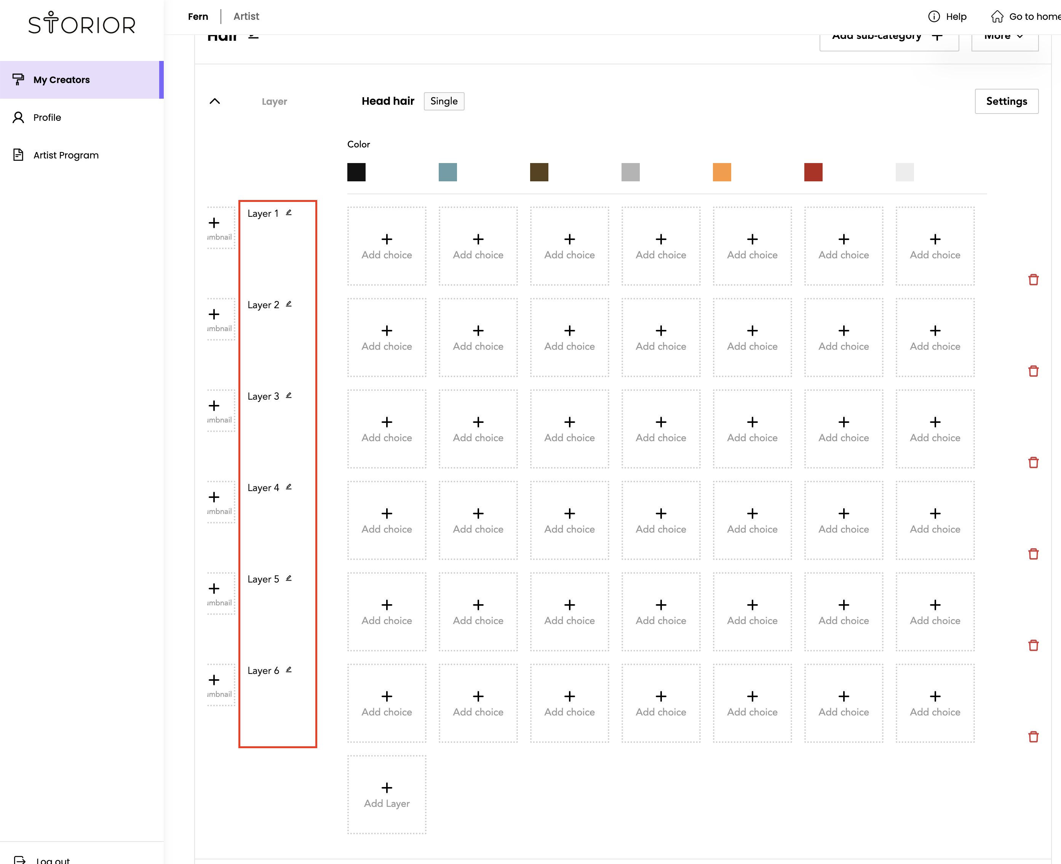Image resolution: width=1061 pixels, height=864 pixels.
Task: Click the pencil icon next to Layer 1
Action: [x=289, y=213]
